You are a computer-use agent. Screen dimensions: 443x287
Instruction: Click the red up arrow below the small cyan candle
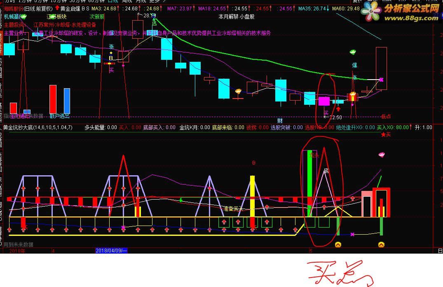click(338, 109)
